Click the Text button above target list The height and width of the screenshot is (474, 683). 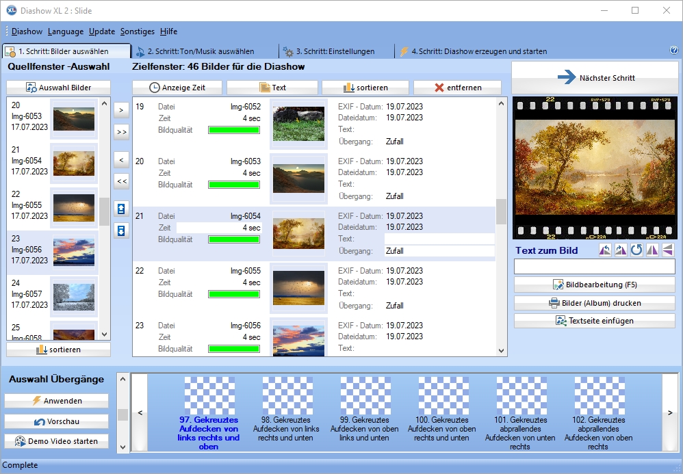[272, 88]
